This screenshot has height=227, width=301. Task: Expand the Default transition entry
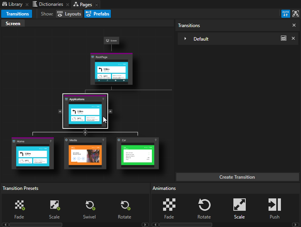pos(185,39)
